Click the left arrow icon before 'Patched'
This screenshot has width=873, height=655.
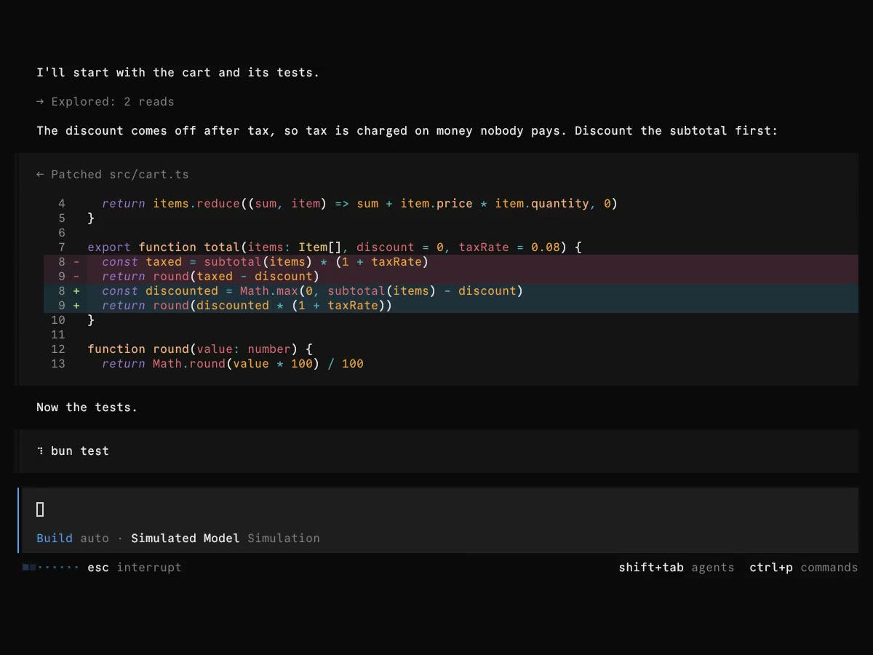point(40,175)
